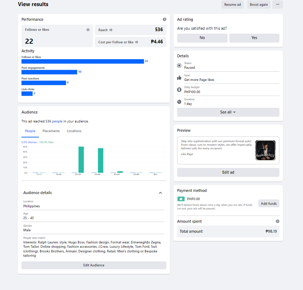The image size is (303, 290).
Task: Switch to the Locations tab
Action: click(74, 131)
